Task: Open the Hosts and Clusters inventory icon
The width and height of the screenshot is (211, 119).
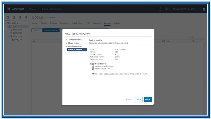Action: coord(7,17)
